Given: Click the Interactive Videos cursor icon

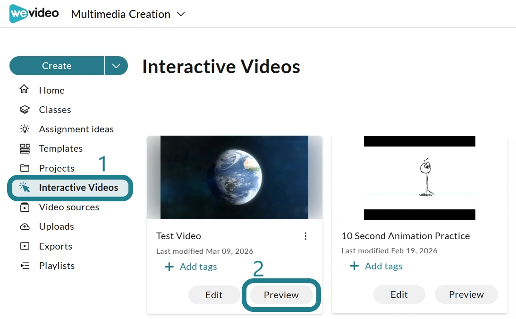Looking at the screenshot, I should (25, 187).
